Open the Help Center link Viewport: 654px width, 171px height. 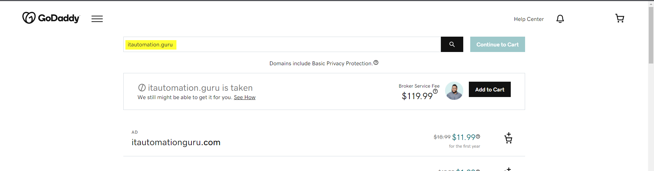click(529, 19)
